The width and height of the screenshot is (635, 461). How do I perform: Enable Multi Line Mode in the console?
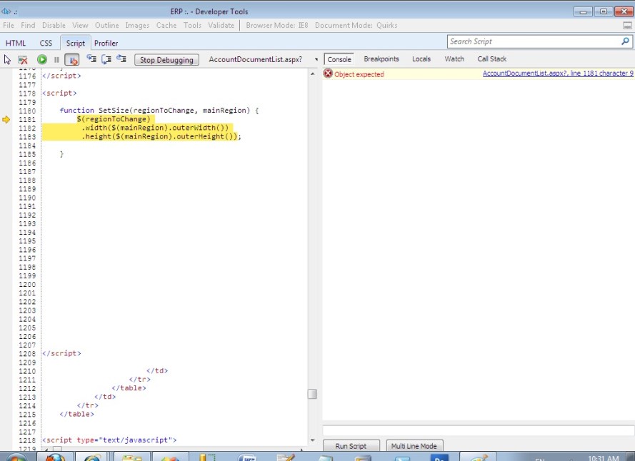pyautogui.click(x=414, y=445)
